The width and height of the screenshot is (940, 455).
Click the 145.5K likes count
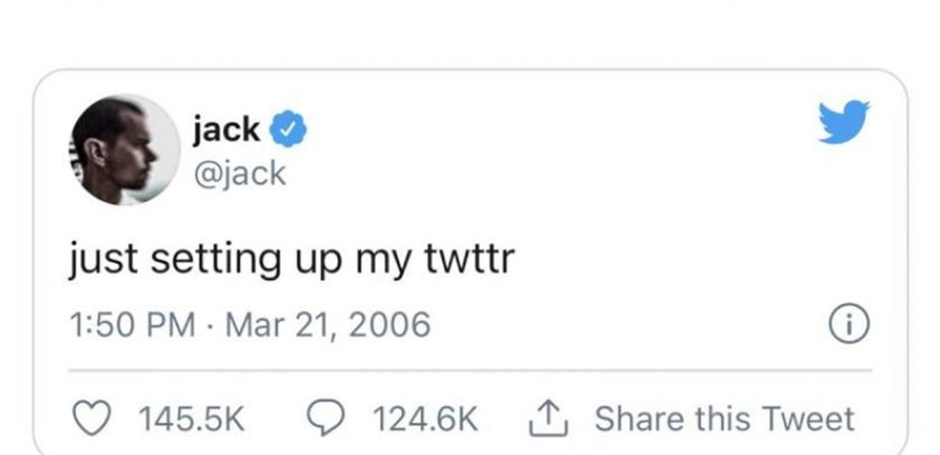(192, 419)
